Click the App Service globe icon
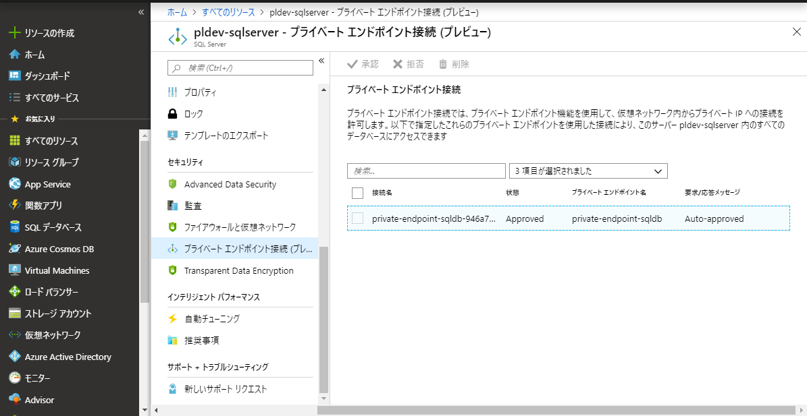Screen dimensions: 807x416 click(14, 184)
